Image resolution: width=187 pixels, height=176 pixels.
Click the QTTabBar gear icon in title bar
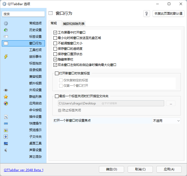point(4,4)
